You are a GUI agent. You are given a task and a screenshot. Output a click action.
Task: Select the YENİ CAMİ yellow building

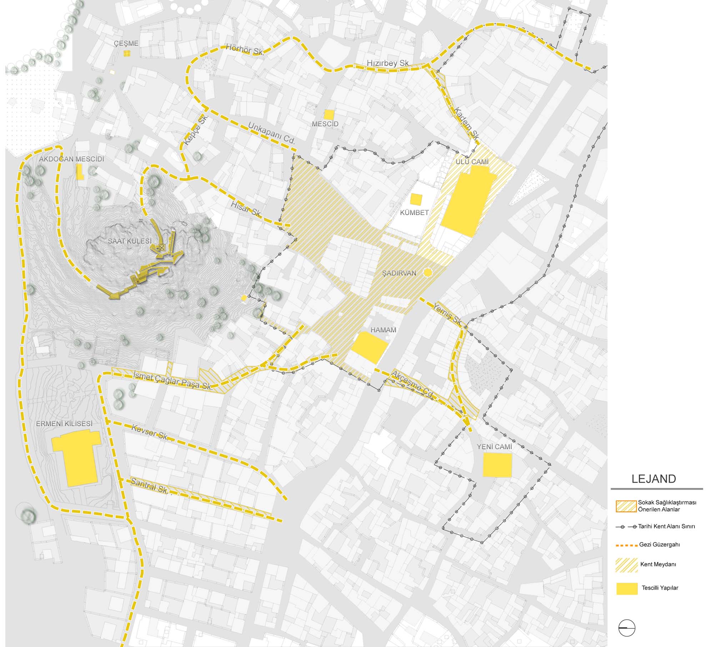pyautogui.click(x=497, y=465)
